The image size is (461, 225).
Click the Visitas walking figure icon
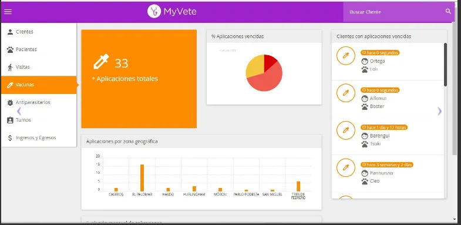pos(10,68)
